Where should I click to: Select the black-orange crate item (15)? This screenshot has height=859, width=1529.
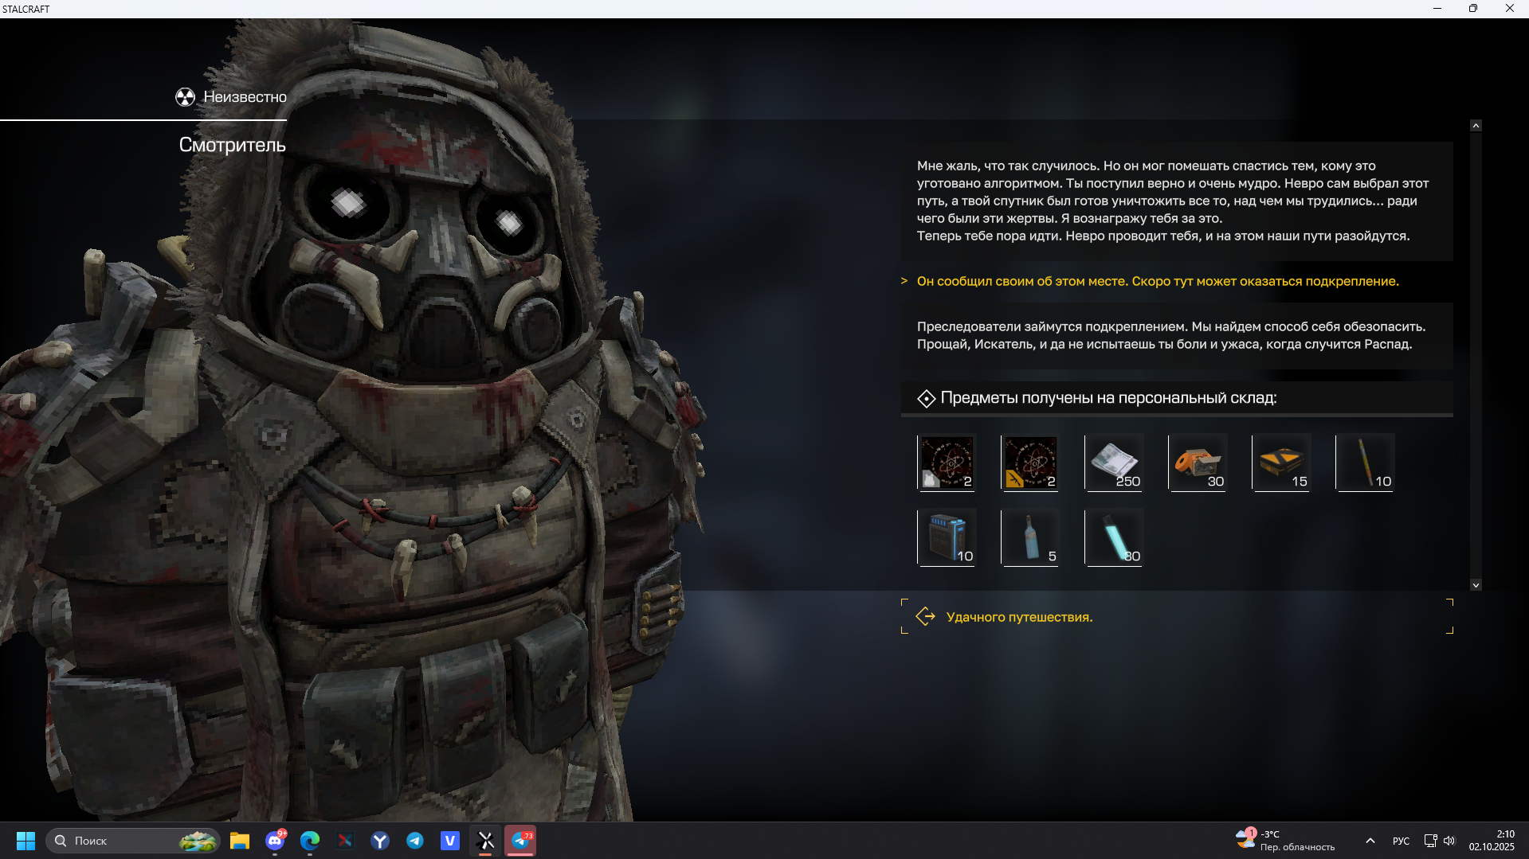pyautogui.click(x=1281, y=463)
